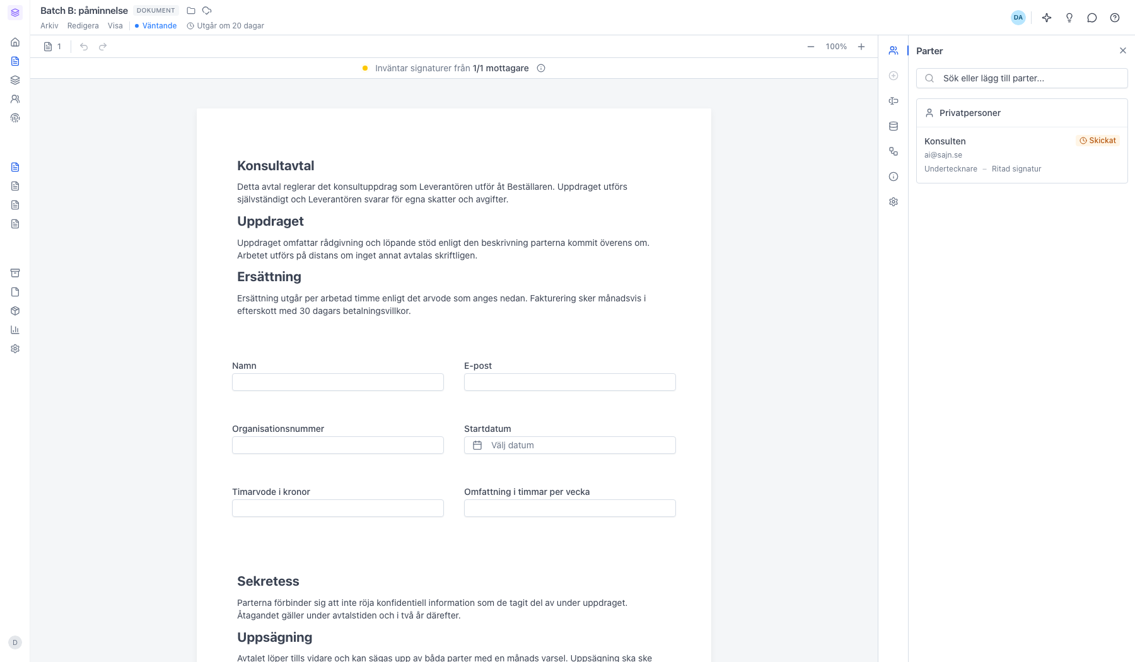Open Startdatum date picker Välj datum
Viewport: 1135px width, 662px height.
tap(570, 445)
